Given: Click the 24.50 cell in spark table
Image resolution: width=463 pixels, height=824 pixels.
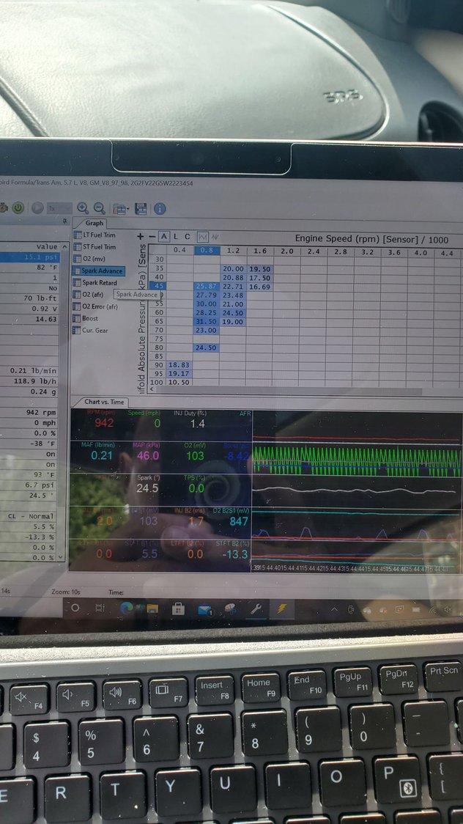Looking at the screenshot, I should click(207, 347).
